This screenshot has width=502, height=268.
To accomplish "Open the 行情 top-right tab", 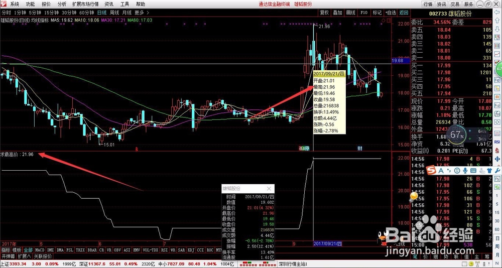I will pos(428,4).
